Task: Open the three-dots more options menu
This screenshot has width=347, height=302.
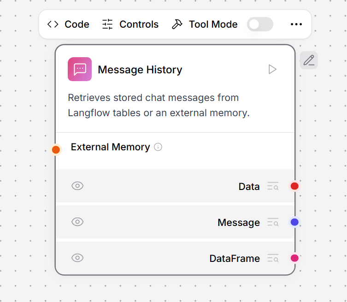Action: pyautogui.click(x=296, y=24)
